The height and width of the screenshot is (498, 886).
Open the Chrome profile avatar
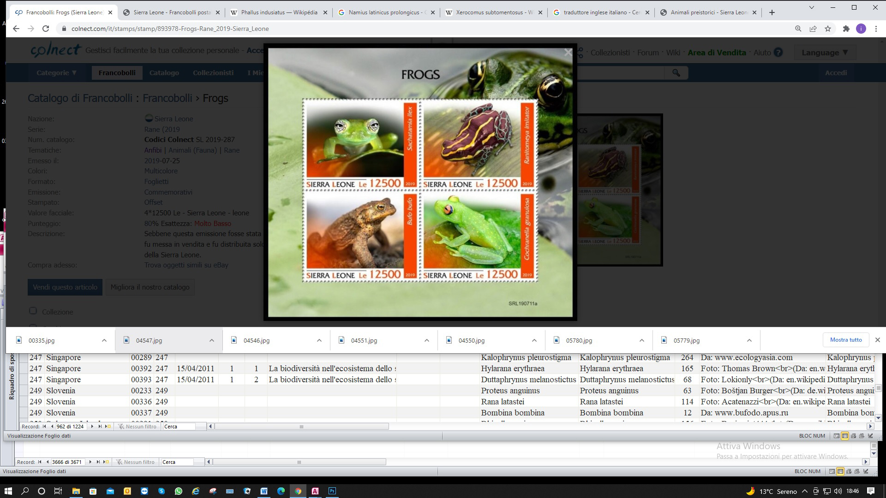pos(861,29)
